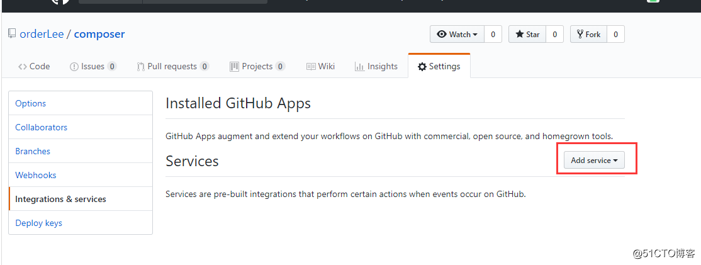Click the code brackets icon in Code tab

[x=23, y=67]
